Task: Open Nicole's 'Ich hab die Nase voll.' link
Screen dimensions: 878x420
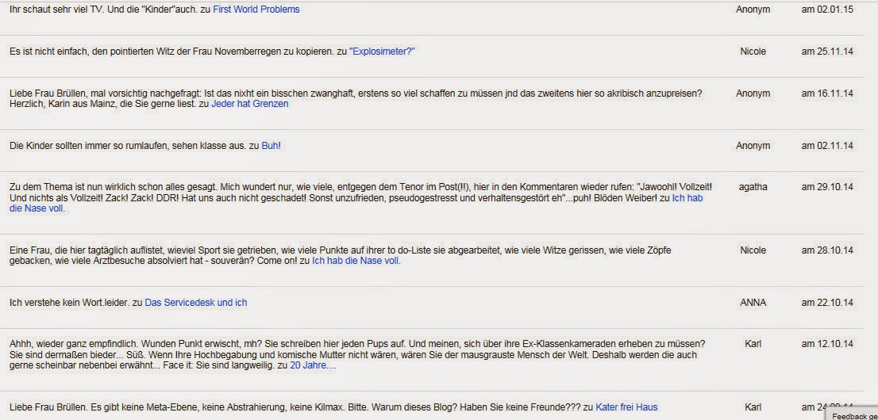Action: (356, 262)
